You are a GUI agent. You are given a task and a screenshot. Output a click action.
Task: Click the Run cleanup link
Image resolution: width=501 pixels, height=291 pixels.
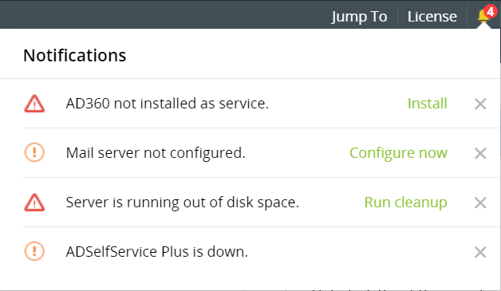click(x=406, y=203)
